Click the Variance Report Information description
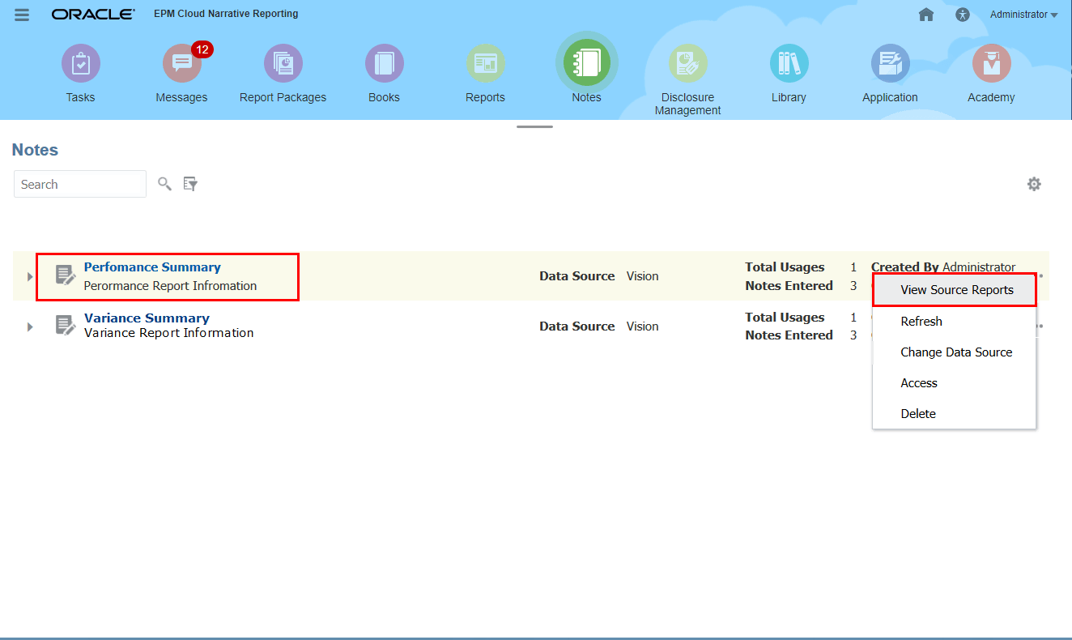1072x640 pixels. (x=168, y=333)
